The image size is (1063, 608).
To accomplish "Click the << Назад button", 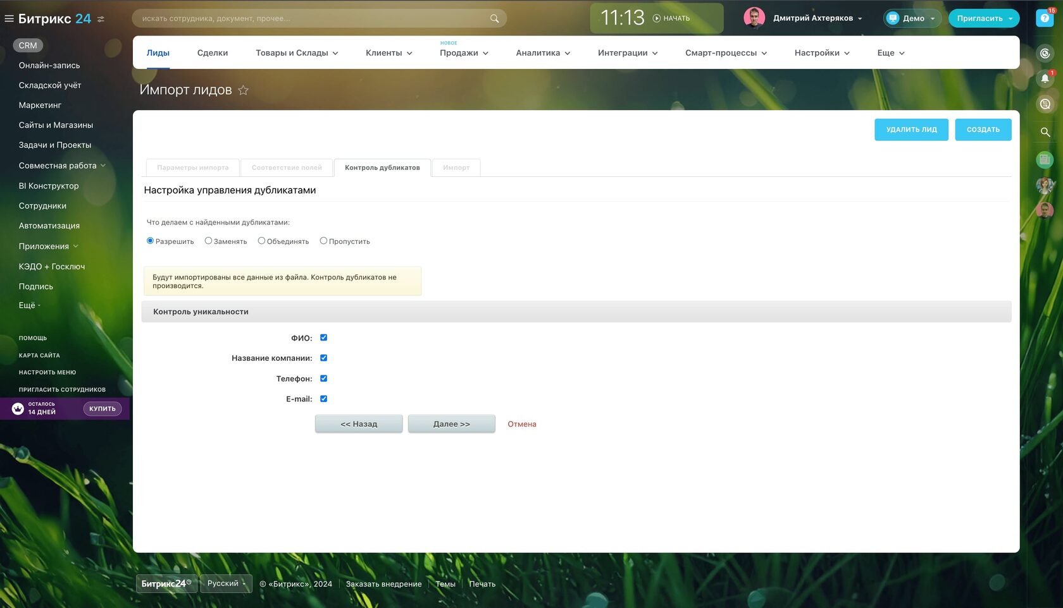I will [359, 424].
